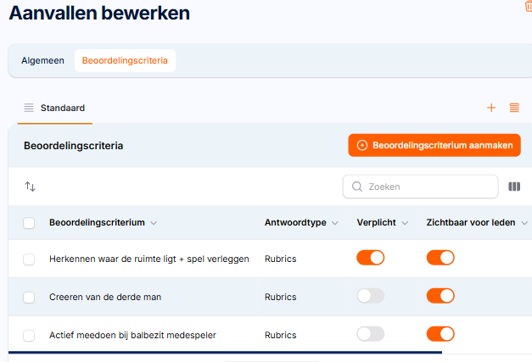Screen dimensions: 532x362
Task: Open the Antwoordtype column chevron
Action: tap(335, 223)
